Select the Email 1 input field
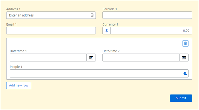 coord(51,31)
